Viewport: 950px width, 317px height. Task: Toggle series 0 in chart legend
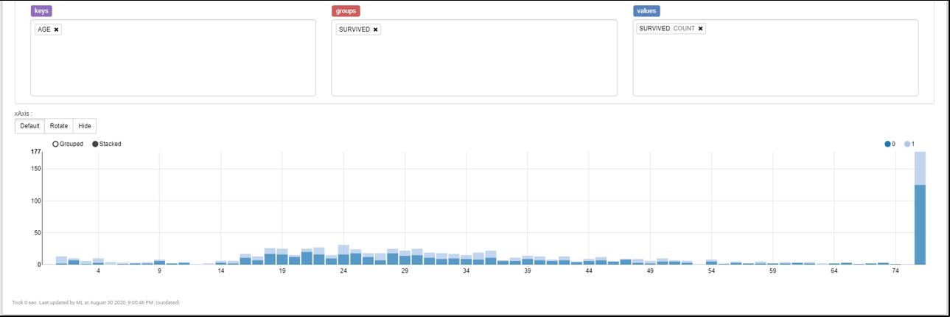(887, 144)
